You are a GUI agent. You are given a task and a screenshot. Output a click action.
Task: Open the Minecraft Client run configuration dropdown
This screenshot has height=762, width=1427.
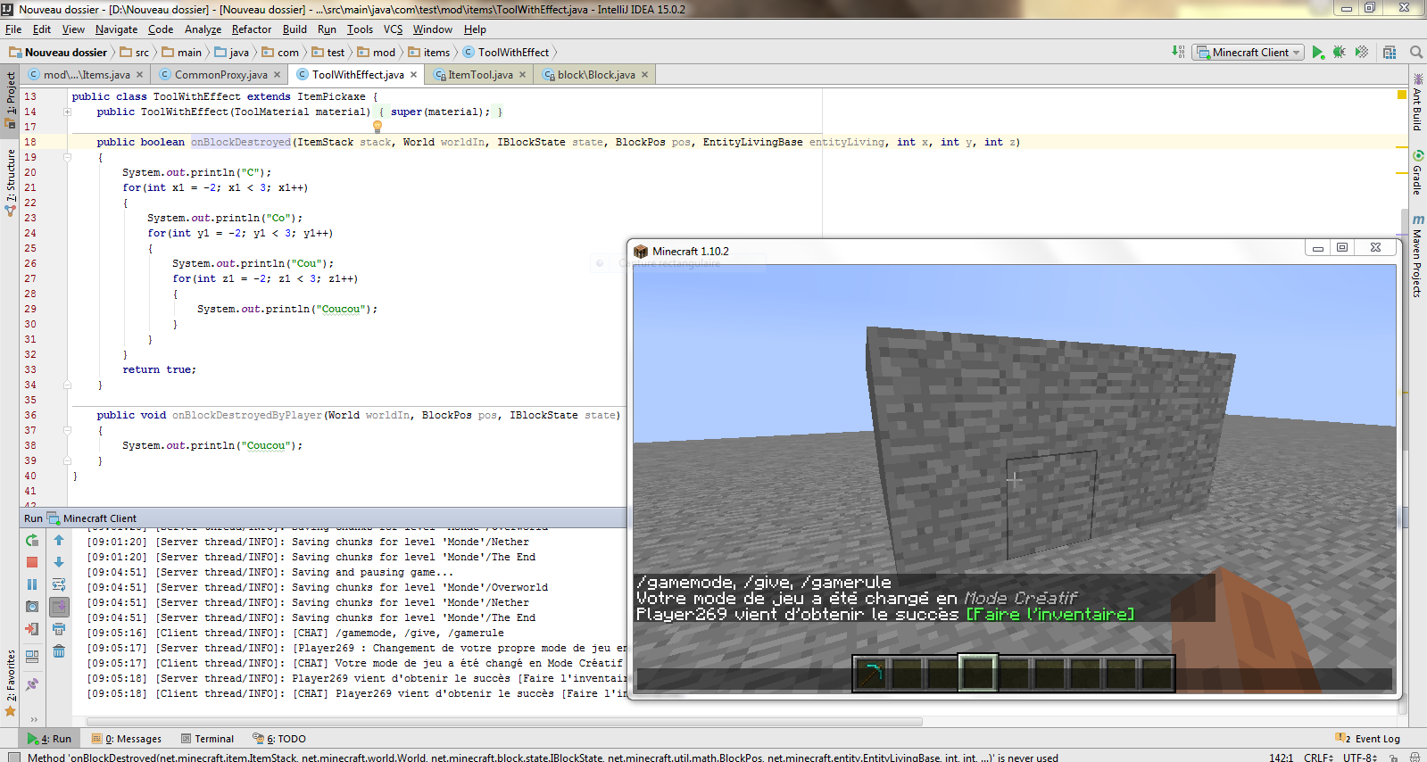1249,53
